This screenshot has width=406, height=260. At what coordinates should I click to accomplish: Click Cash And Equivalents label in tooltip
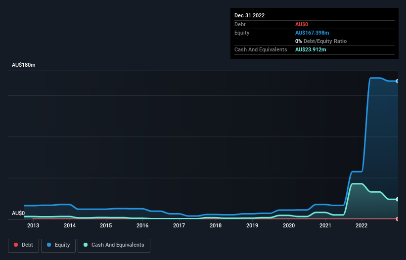(x=261, y=49)
